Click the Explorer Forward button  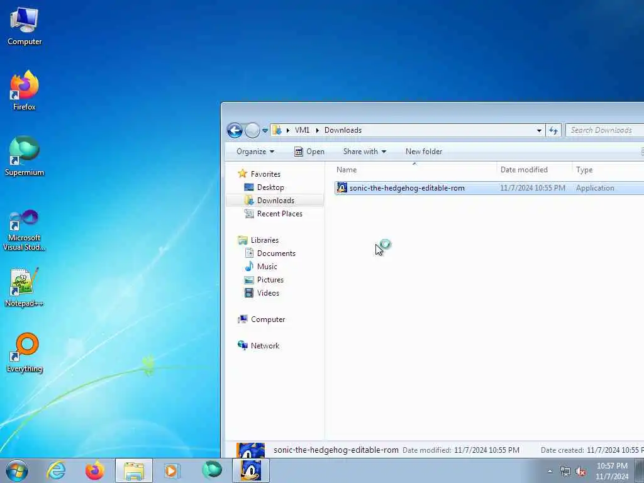pyautogui.click(x=252, y=131)
